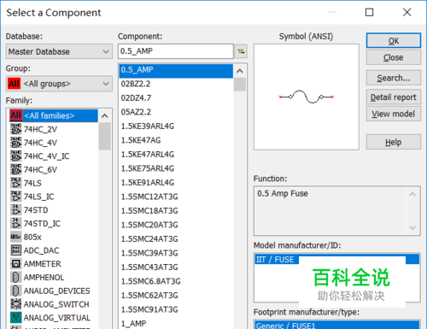This screenshot has width=427, height=329.
Task: Select the 1.5KE75ARL4G component
Action: click(x=176, y=168)
